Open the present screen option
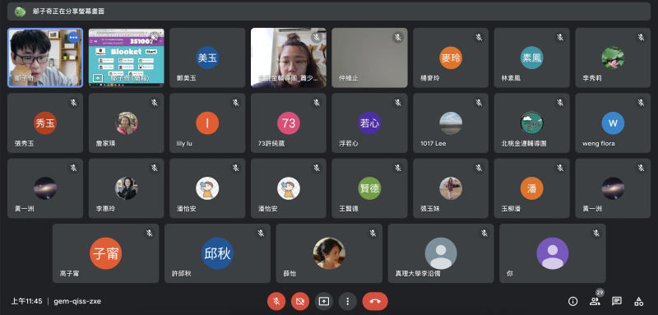 (324, 301)
